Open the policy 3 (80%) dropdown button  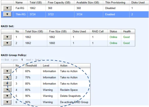tap(7, 84)
